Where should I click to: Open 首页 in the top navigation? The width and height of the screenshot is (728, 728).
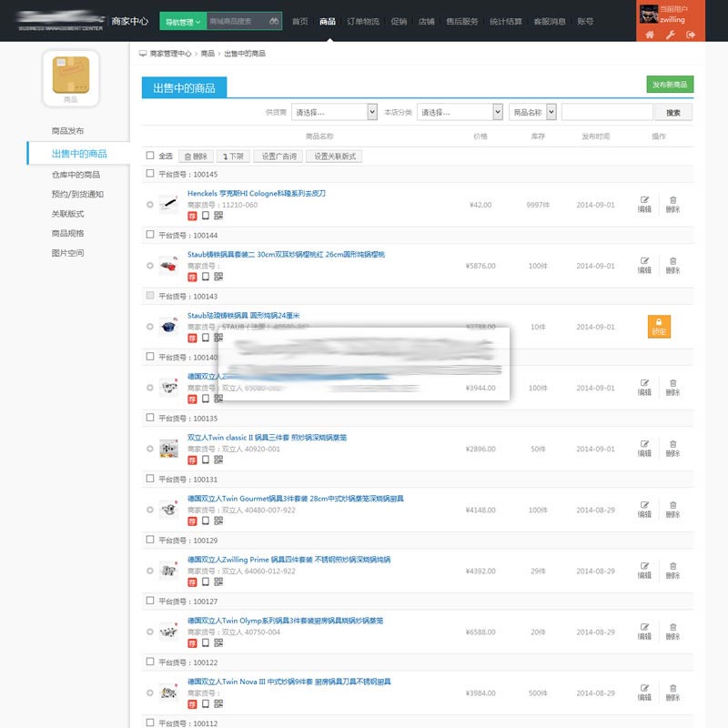coord(300,21)
